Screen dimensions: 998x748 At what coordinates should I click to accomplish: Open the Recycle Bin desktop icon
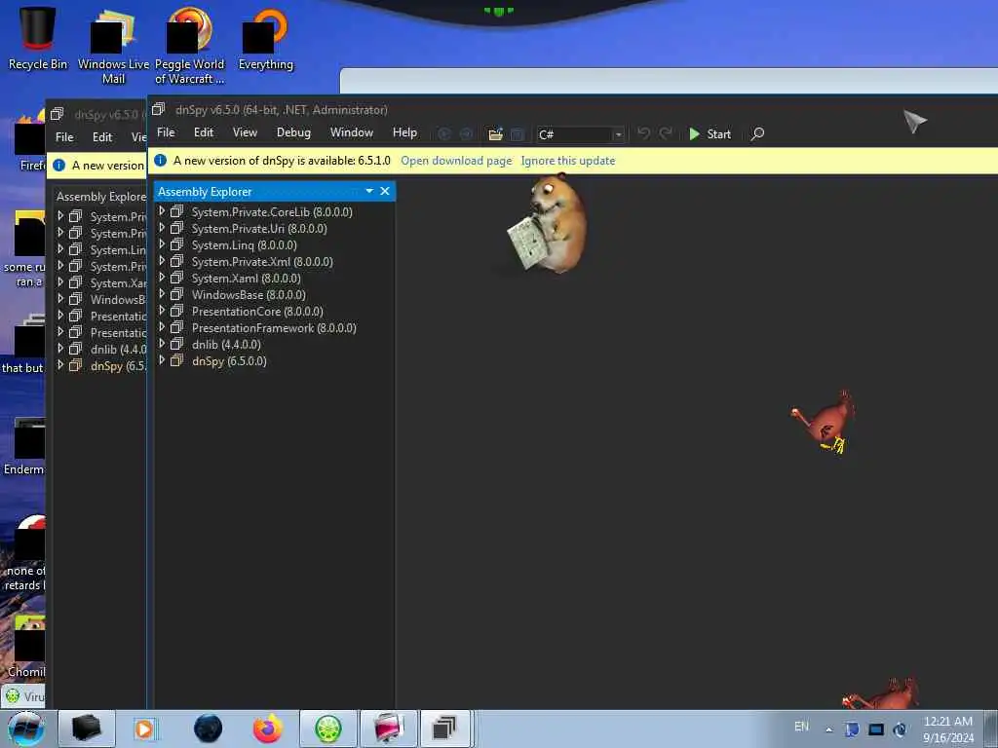pyautogui.click(x=37, y=37)
